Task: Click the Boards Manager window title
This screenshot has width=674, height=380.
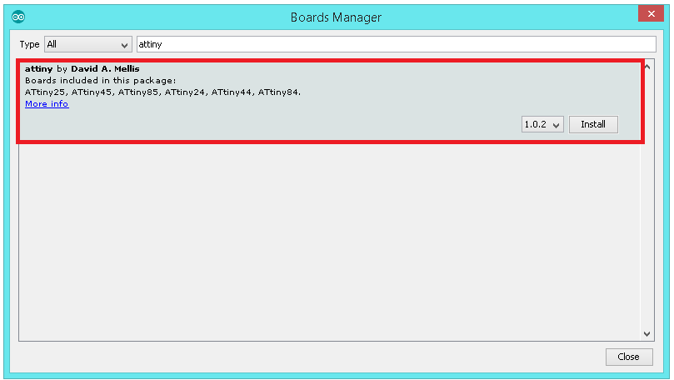Action: [x=336, y=17]
